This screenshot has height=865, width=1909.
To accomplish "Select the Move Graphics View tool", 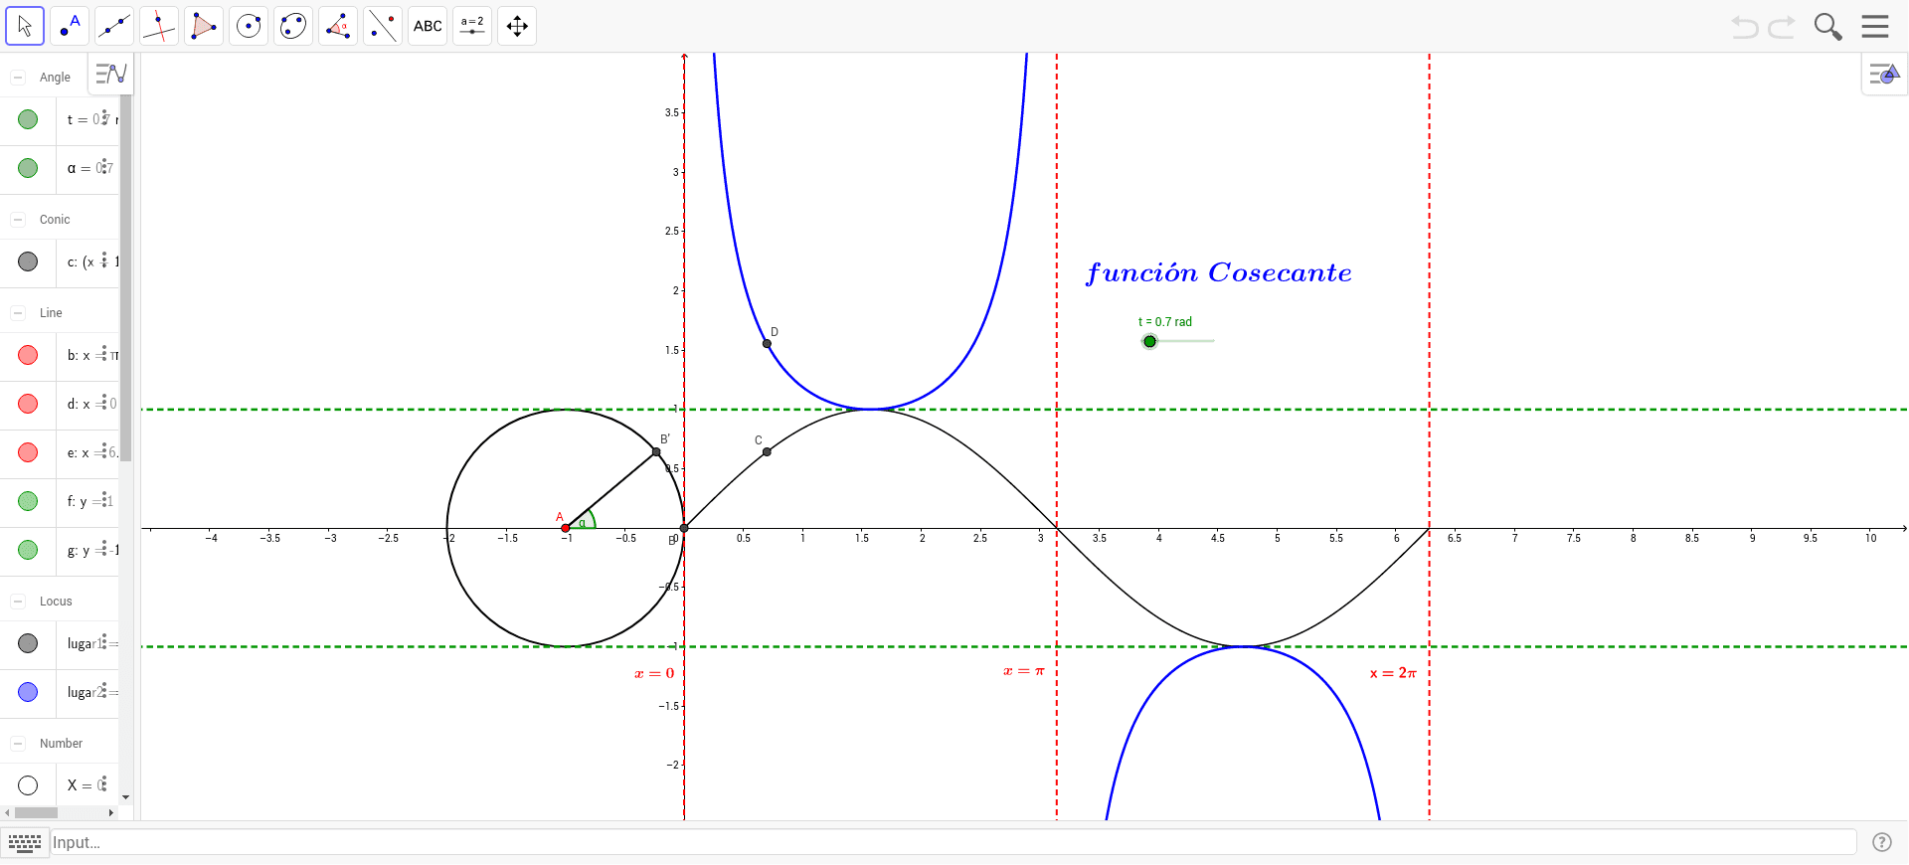I will (517, 26).
